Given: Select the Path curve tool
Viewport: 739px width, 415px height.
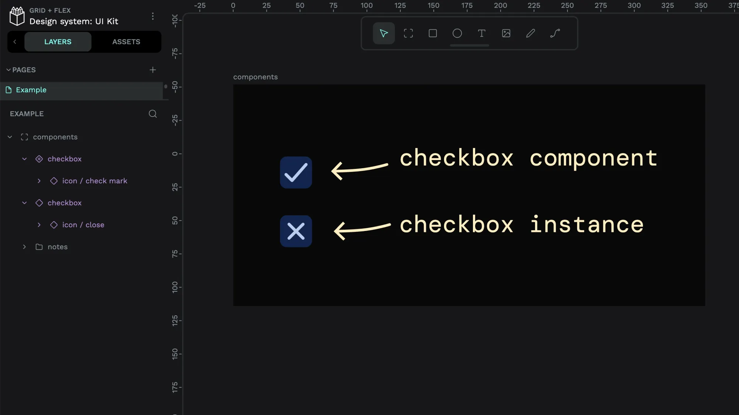Looking at the screenshot, I should point(555,33).
